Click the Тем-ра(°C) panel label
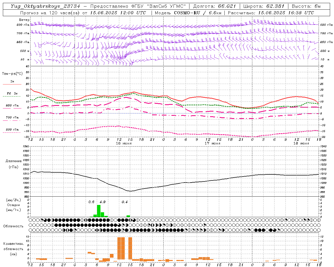 [x=12, y=74]
